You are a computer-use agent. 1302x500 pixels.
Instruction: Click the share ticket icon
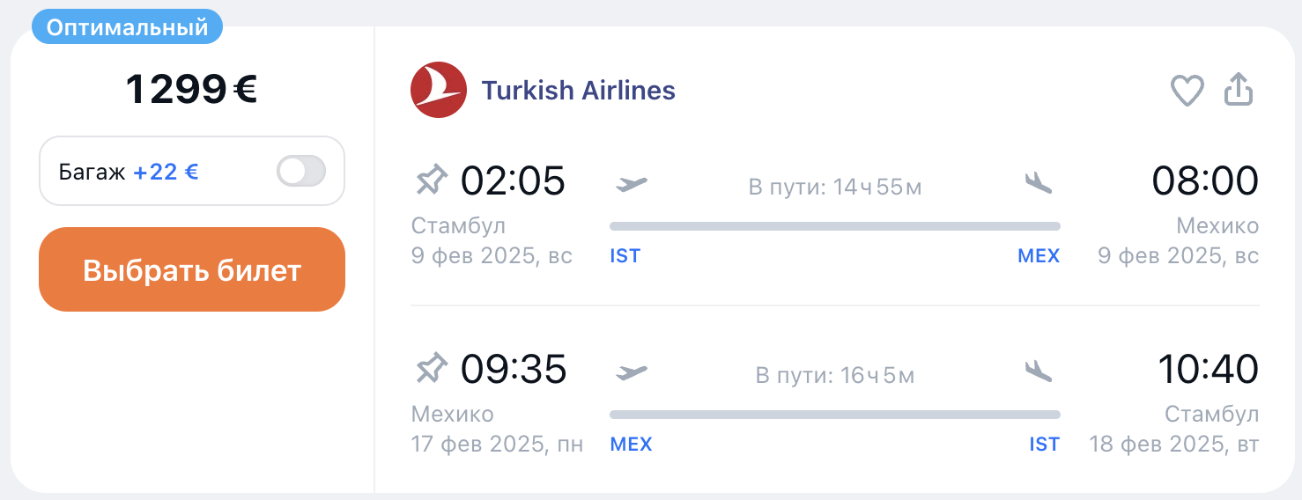(x=1239, y=90)
